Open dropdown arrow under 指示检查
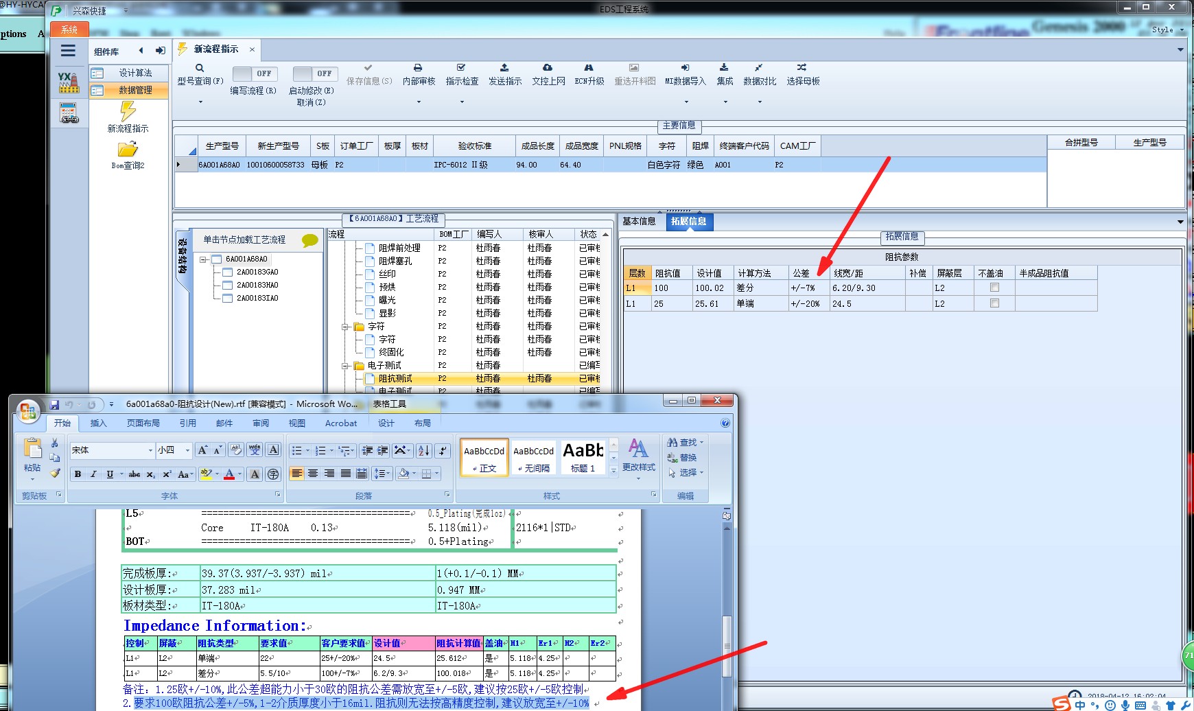 [462, 102]
